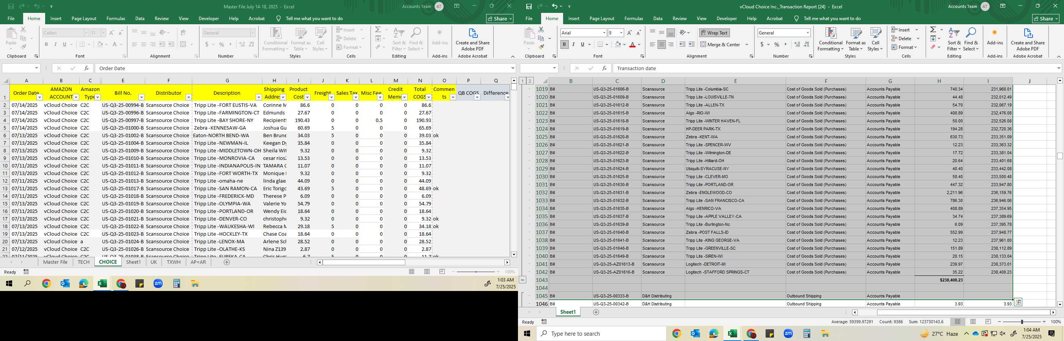Click Percent Style in Transaction Report window
Image resolution: width=1064 pixels, height=341 pixels.
777,45
